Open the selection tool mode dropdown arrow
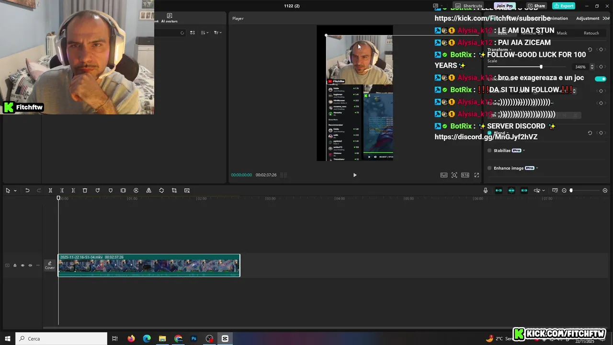This screenshot has width=613, height=345. [x=15, y=191]
